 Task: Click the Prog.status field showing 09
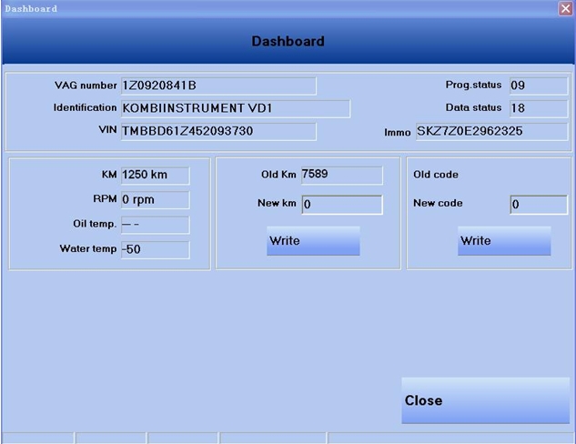[x=538, y=86]
